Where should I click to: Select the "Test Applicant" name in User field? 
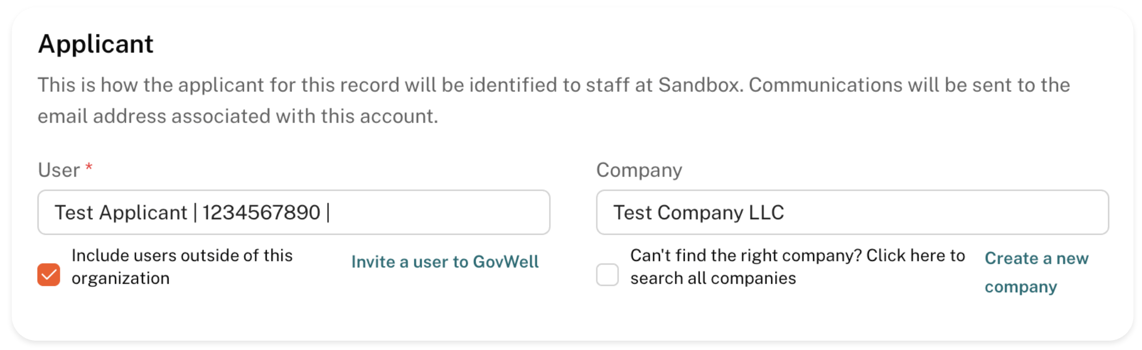(121, 213)
